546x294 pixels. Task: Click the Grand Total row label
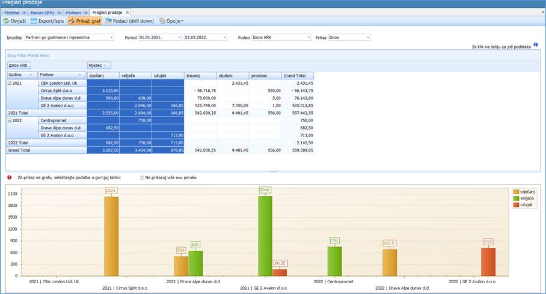[46, 150]
